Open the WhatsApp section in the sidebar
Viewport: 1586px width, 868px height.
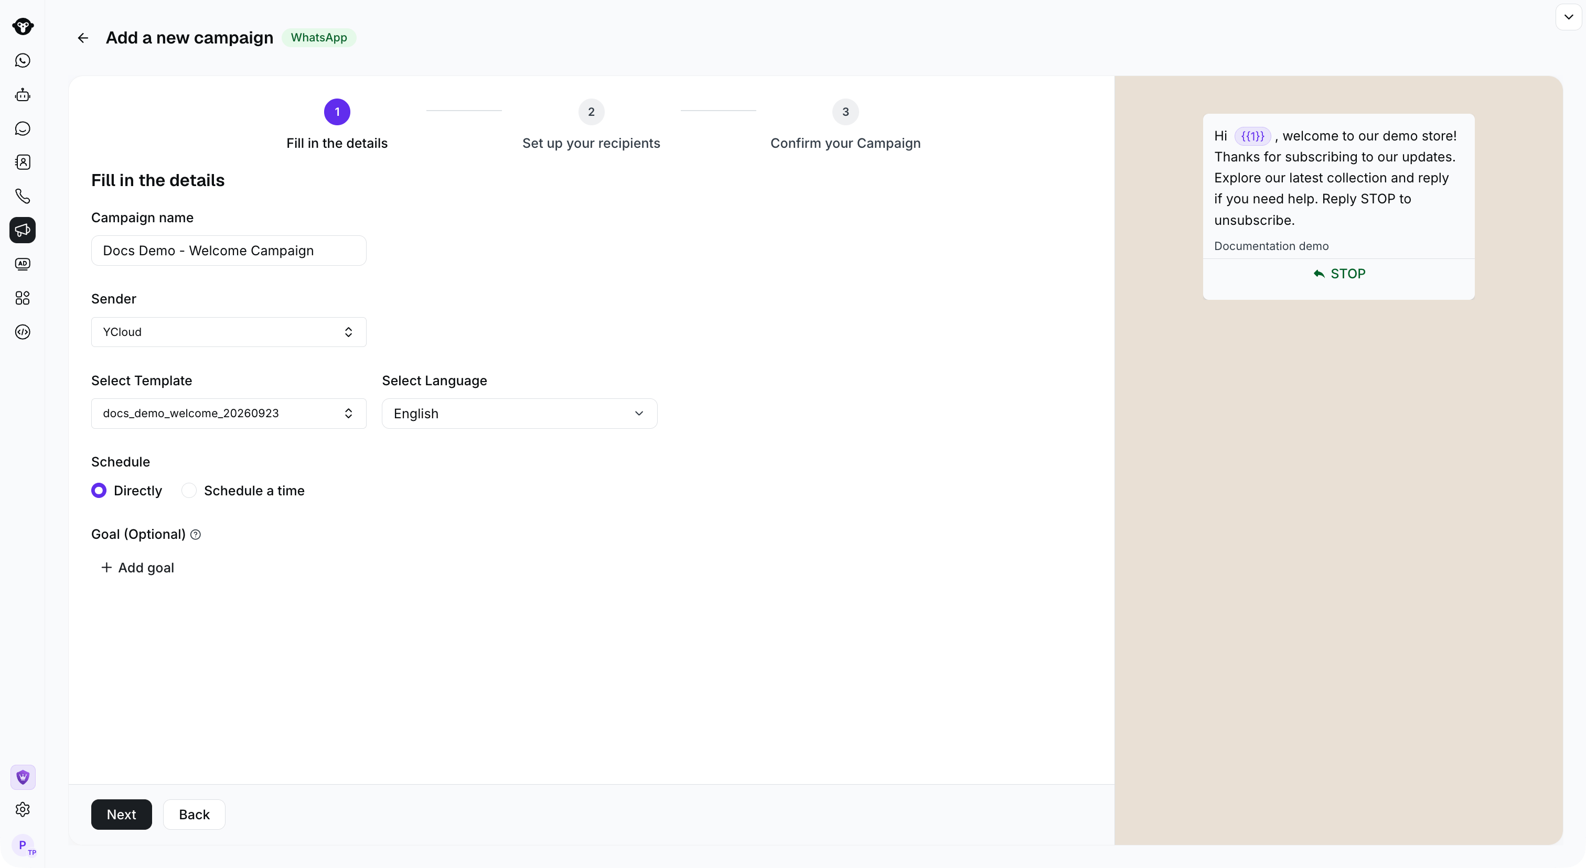(23, 60)
